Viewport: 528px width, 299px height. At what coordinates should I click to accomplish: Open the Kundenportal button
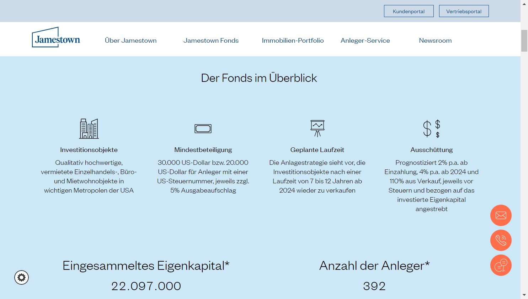click(409, 11)
